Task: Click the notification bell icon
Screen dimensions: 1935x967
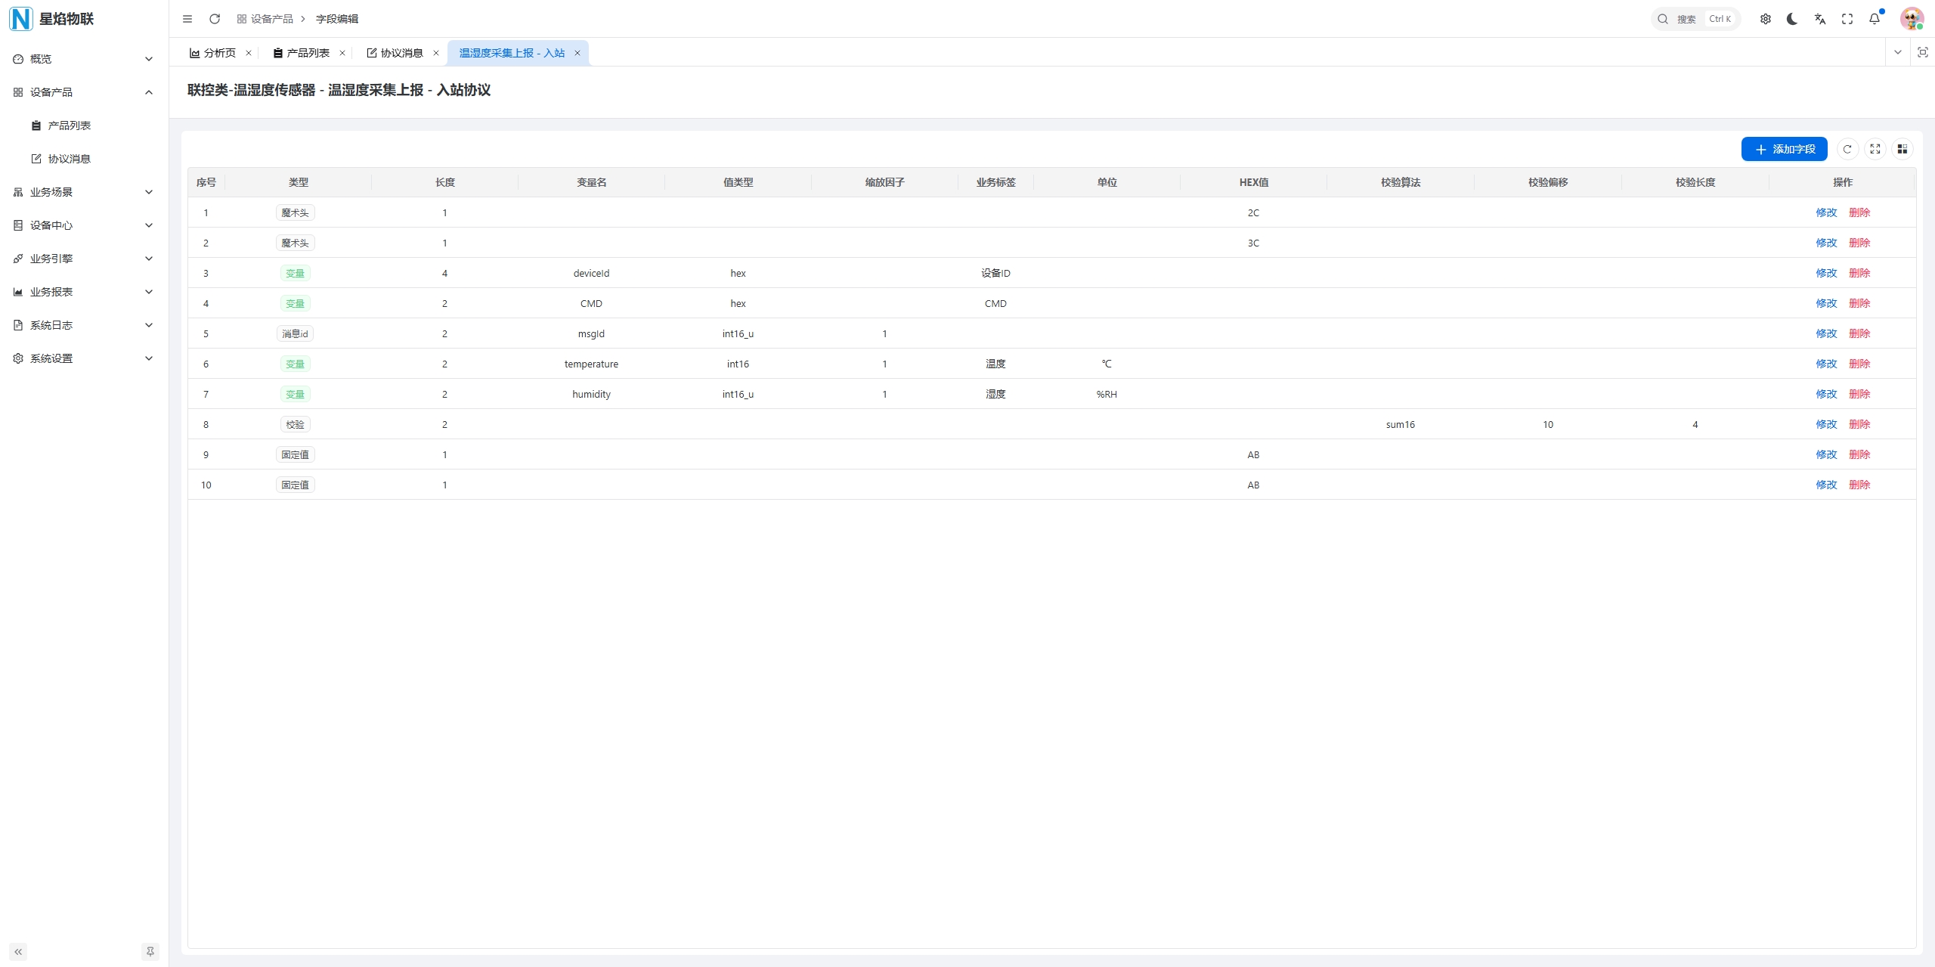Action: coord(1875,19)
